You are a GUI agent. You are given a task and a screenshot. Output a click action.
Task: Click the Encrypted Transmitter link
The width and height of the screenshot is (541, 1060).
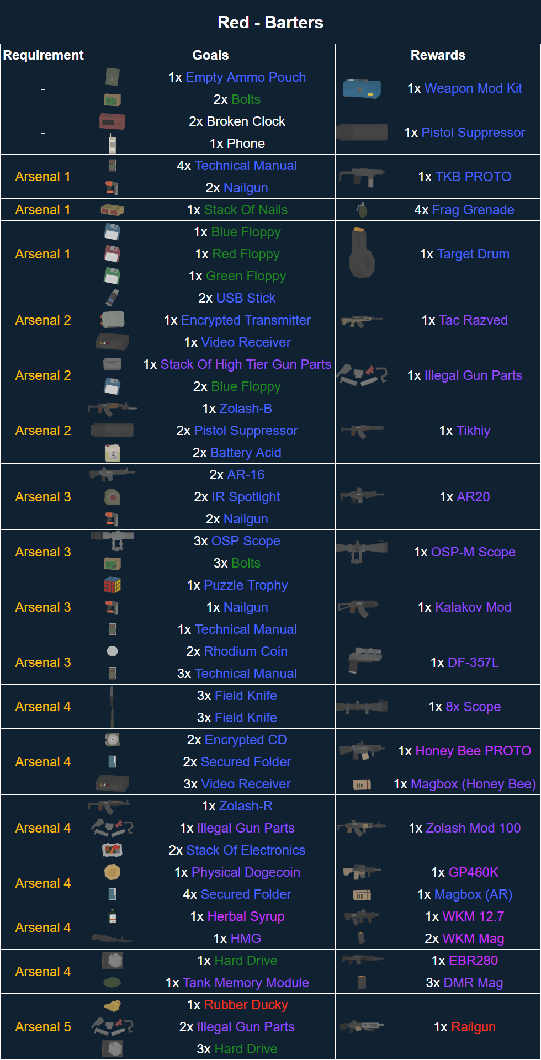(x=246, y=320)
